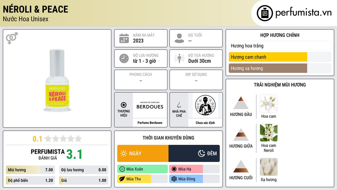Open the Néroli & Peace bottle image
Image resolution: width=337 pixels, height=190 pixels.
(x=57, y=80)
